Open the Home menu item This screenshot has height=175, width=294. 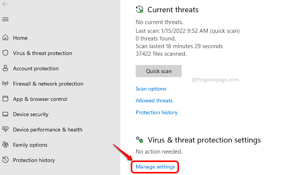click(x=20, y=38)
